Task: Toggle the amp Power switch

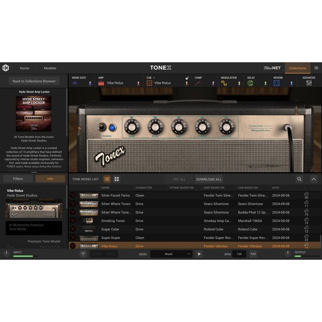Action: point(102,127)
